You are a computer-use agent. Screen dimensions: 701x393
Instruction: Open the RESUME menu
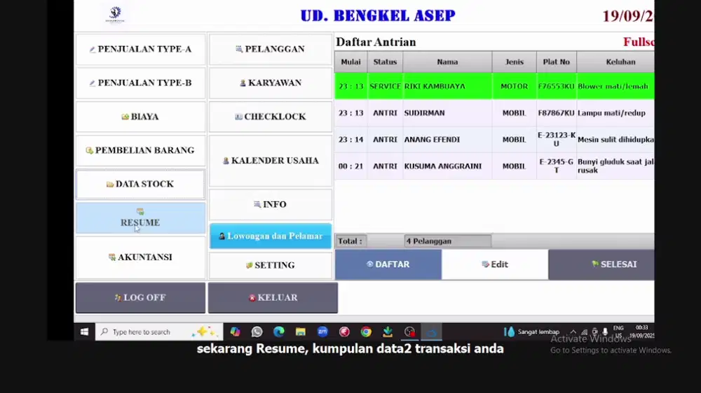point(140,217)
